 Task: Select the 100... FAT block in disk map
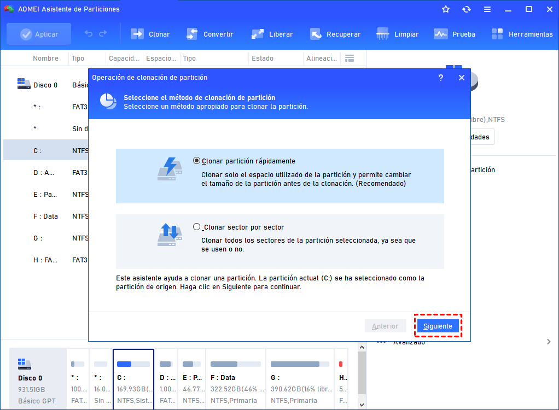[x=78, y=379]
